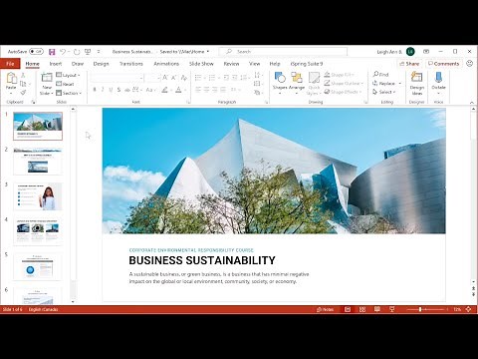
Task: Click the Format Painter brush icon
Action: (x=23, y=93)
